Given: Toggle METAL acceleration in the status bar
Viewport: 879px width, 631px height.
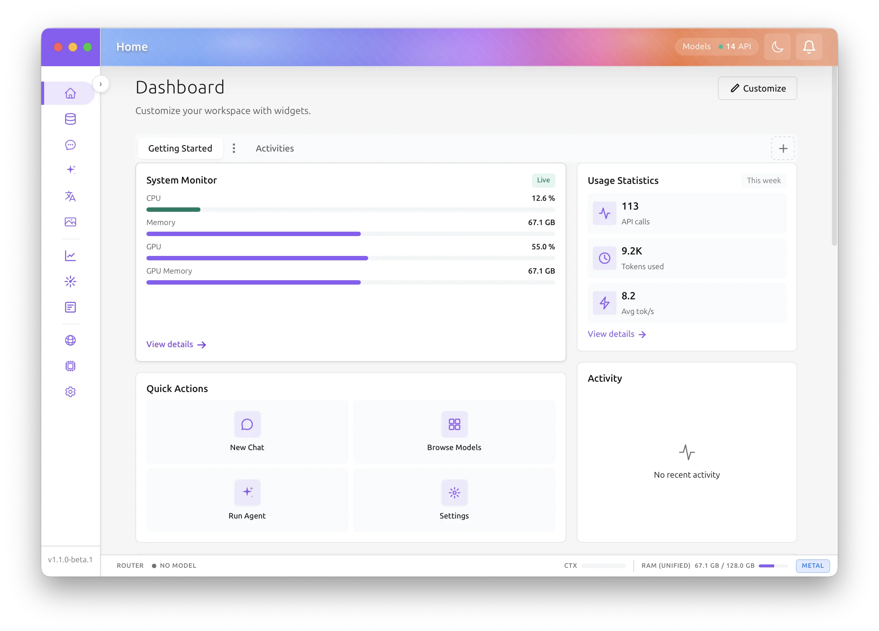Looking at the screenshot, I should coord(812,566).
